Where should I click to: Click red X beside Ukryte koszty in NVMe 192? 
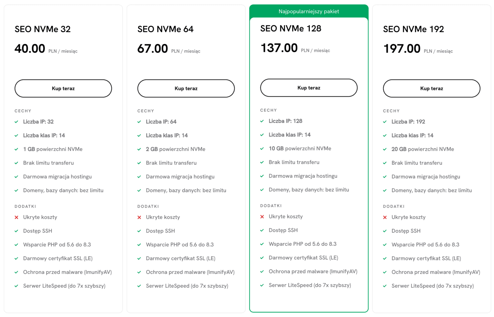tap(385, 217)
